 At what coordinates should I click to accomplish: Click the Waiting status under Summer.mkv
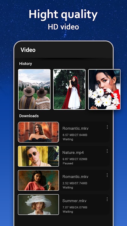(68, 212)
